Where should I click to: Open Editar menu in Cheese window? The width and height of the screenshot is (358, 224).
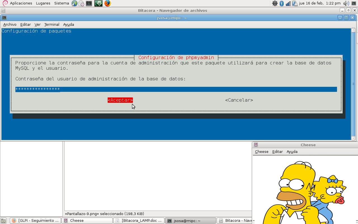(x=277, y=152)
